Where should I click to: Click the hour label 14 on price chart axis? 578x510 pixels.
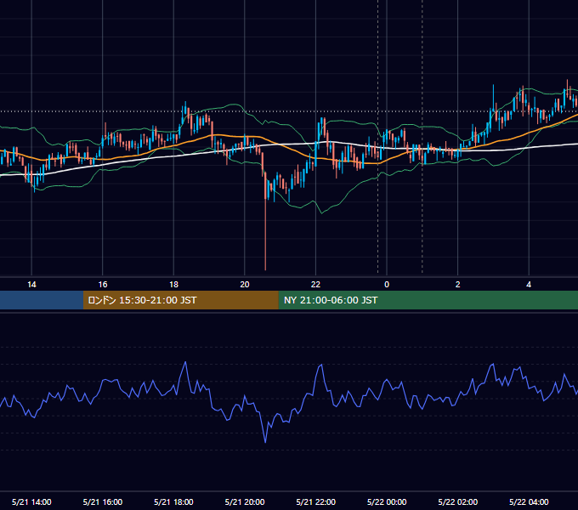[x=31, y=285]
